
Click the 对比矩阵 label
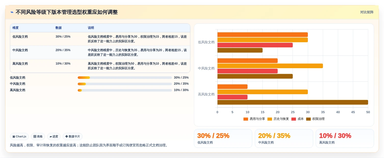tap(367, 12)
